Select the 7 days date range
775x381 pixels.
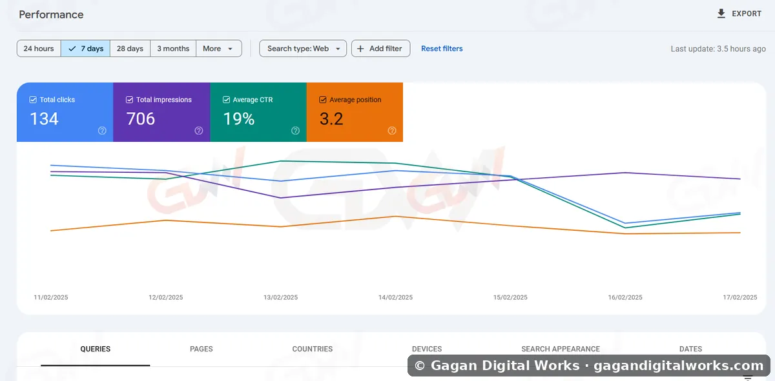point(86,48)
